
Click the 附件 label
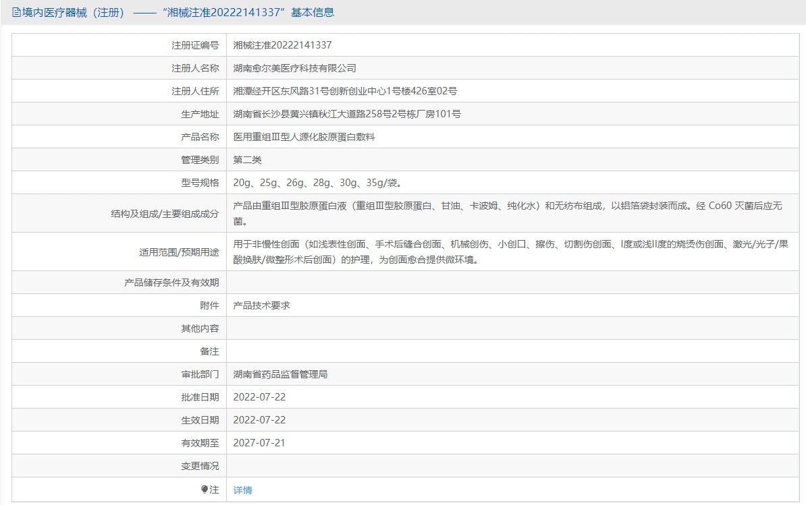coord(210,305)
